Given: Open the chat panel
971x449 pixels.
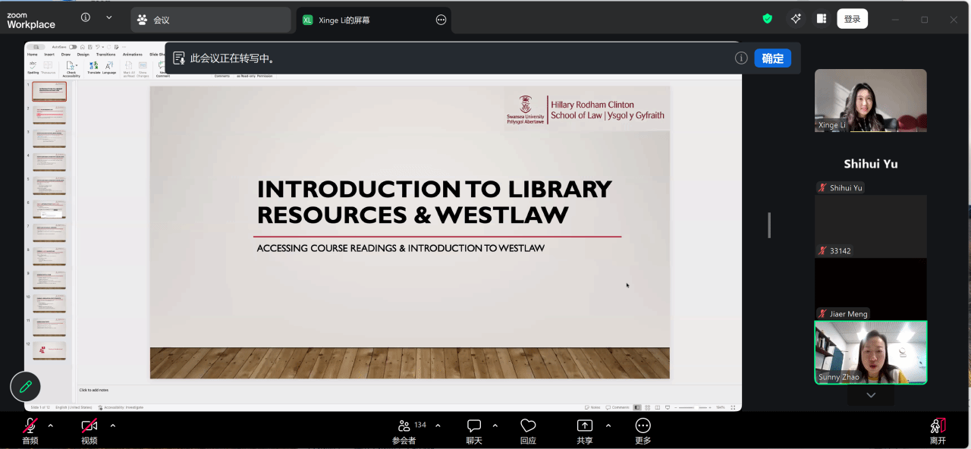Looking at the screenshot, I should [474, 426].
